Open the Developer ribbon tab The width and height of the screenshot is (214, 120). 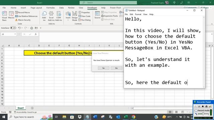pos(92,8)
